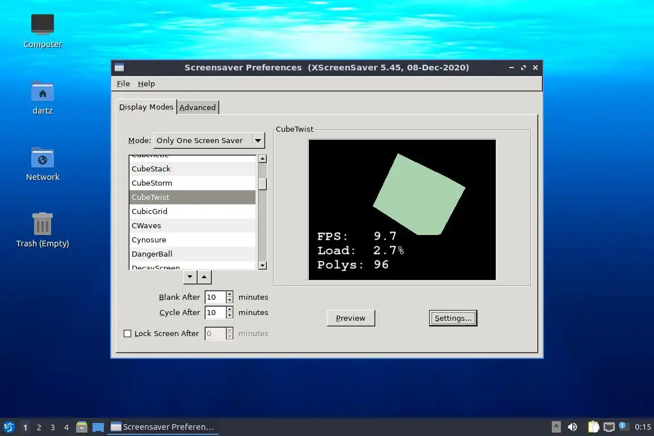Open the volume control tray icon
The image size is (654, 436).
tap(573, 427)
